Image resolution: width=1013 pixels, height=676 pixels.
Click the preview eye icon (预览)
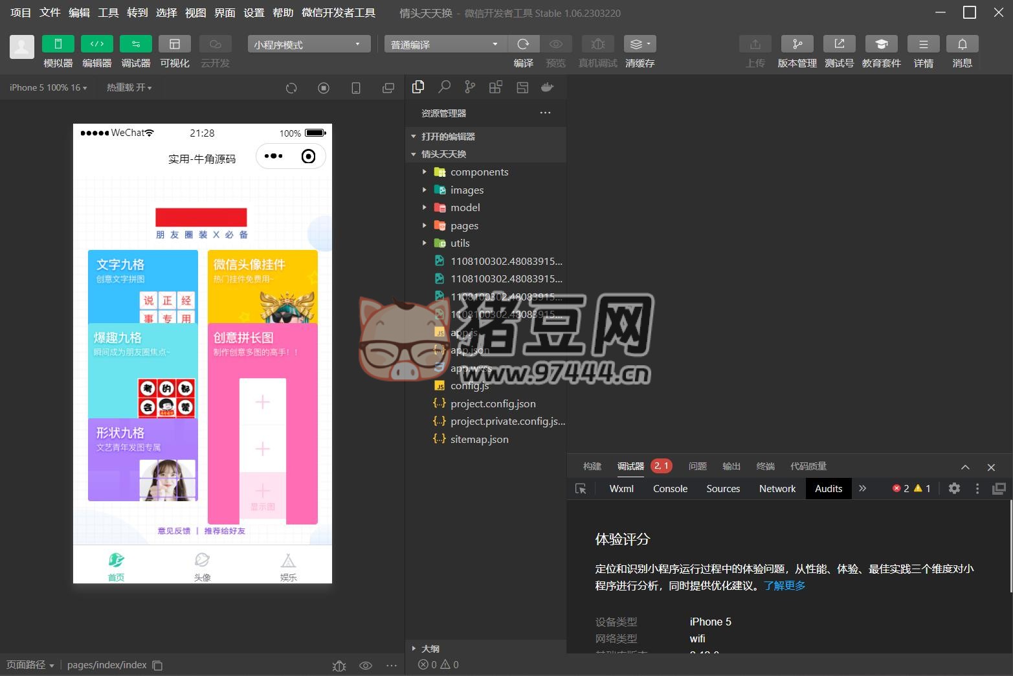(x=556, y=43)
